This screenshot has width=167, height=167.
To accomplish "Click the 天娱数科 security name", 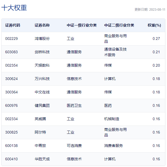I will tap(42, 65).
